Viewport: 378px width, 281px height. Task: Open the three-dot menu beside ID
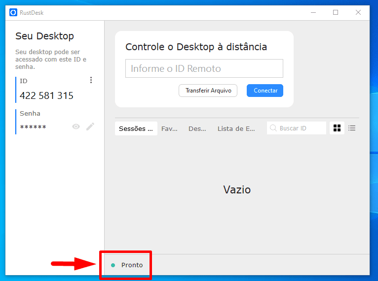pos(91,80)
